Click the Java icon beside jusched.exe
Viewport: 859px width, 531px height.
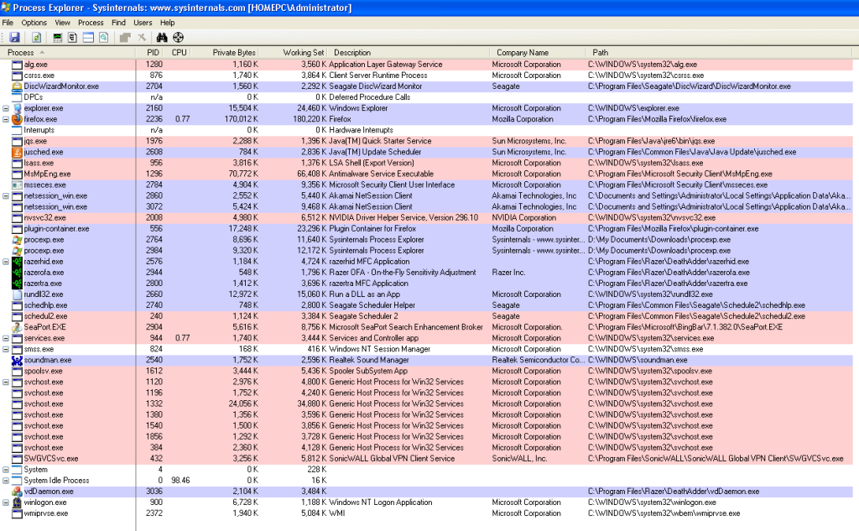click(17, 152)
